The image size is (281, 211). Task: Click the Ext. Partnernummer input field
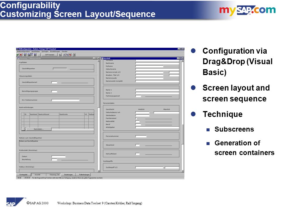(x=65, y=100)
